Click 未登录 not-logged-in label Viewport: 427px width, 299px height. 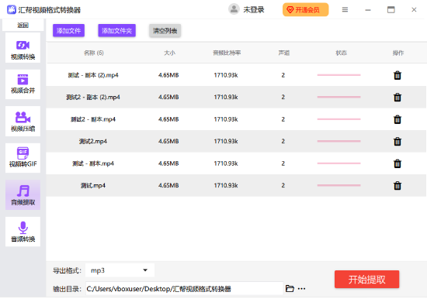(x=254, y=10)
